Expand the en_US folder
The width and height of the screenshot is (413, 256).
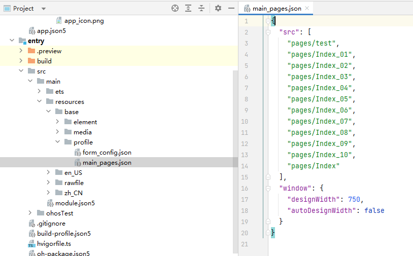pos(49,172)
